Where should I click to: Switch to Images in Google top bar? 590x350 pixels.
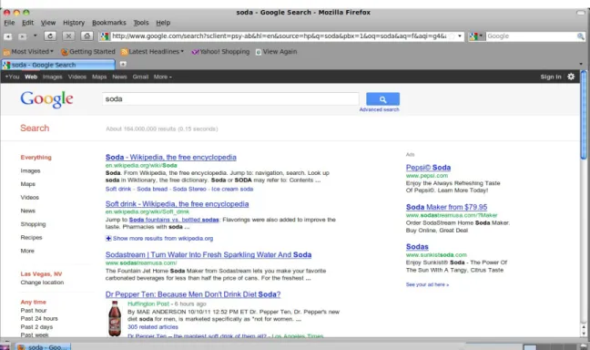52,77
